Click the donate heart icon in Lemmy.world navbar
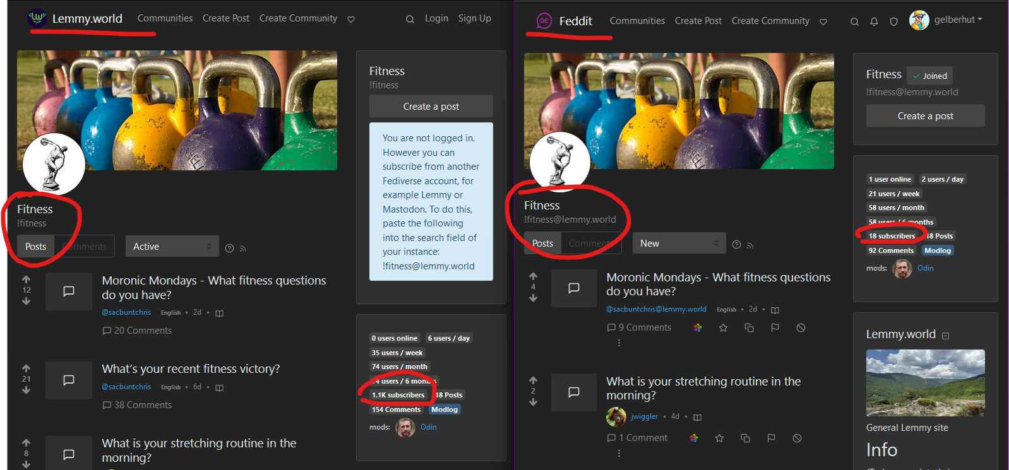This screenshot has width=1009, height=470. [351, 19]
